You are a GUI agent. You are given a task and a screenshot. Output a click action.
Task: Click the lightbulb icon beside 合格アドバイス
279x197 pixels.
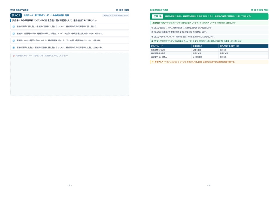pyautogui.click(x=153, y=62)
